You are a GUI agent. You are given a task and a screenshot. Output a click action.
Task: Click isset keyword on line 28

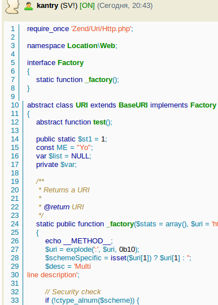click(119, 258)
